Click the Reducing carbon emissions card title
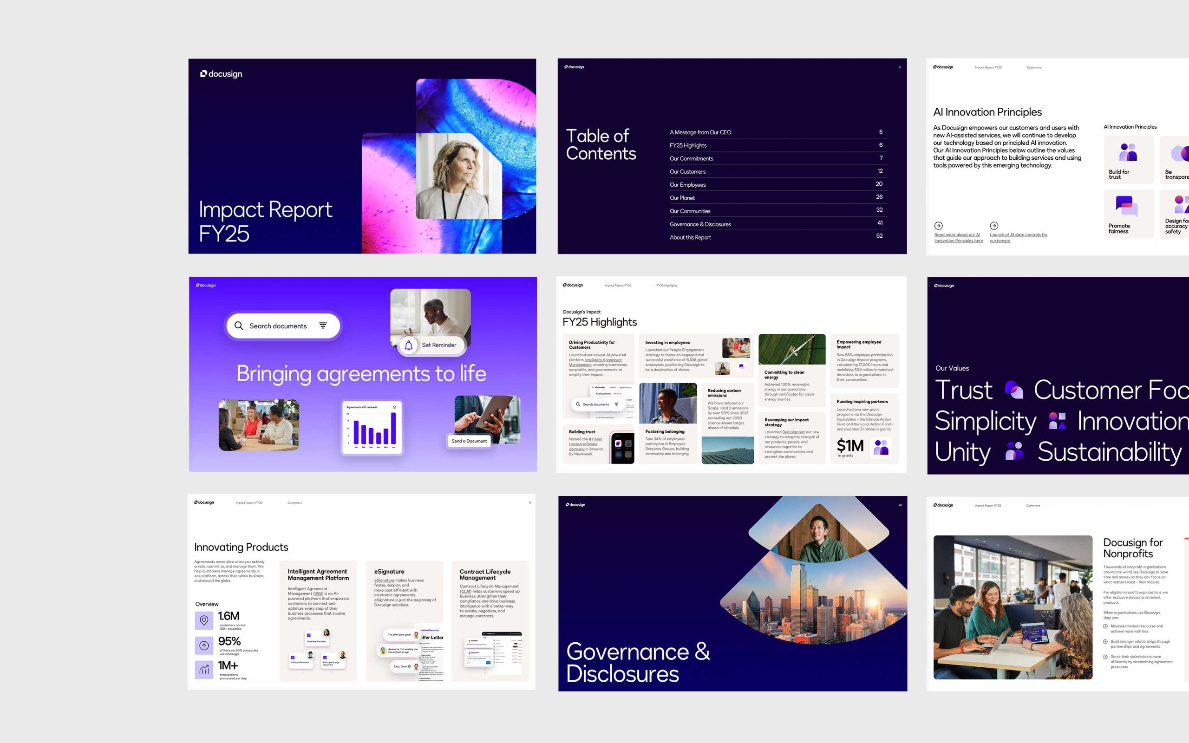 (724, 393)
